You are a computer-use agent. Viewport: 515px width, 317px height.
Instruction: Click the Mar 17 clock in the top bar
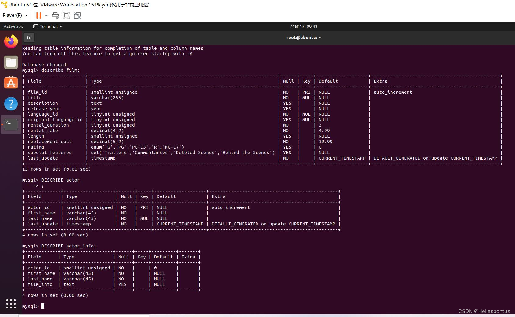point(304,26)
